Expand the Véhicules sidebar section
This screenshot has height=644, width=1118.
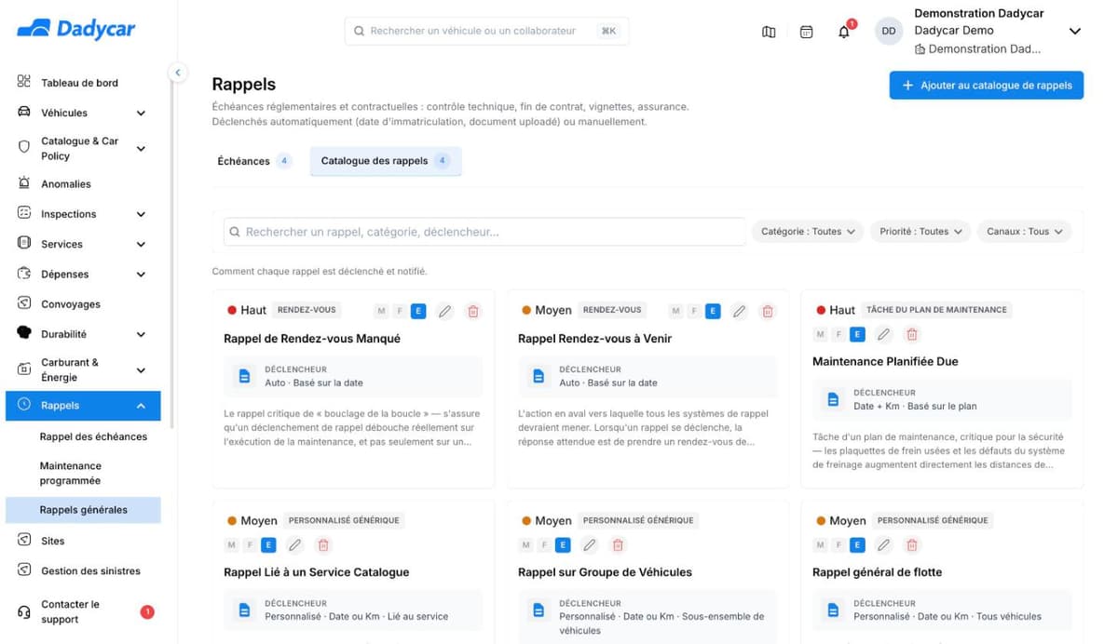coord(141,113)
